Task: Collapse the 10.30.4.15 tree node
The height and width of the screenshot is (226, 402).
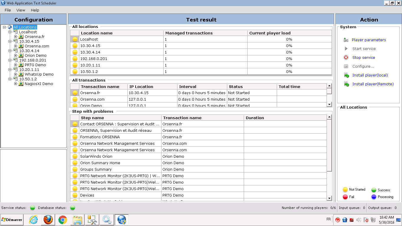Action: point(10,41)
